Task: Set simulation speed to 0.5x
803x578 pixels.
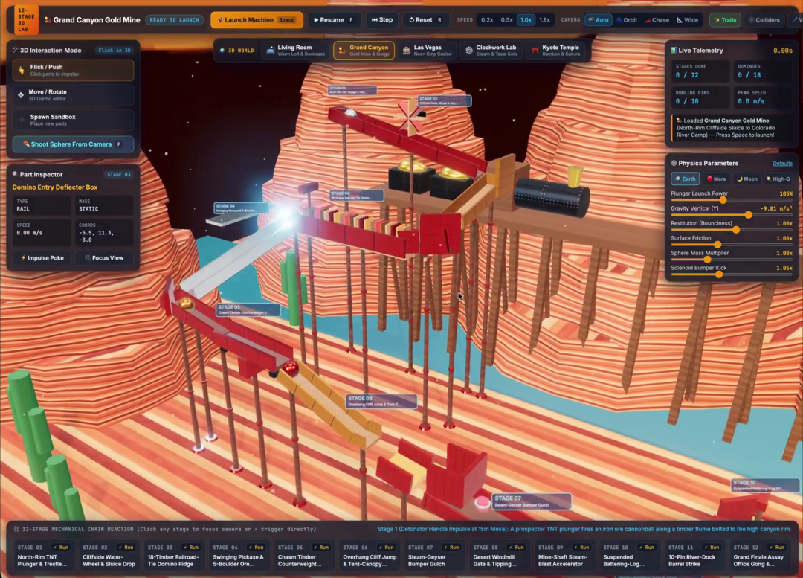Action: [x=506, y=20]
